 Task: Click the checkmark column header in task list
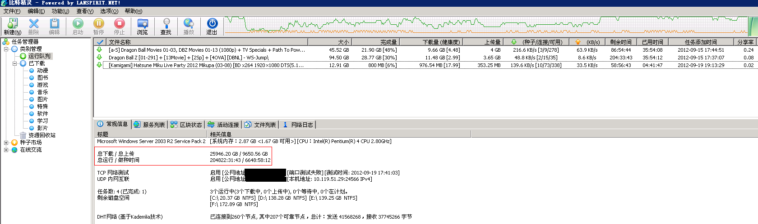[x=100, y=42]
